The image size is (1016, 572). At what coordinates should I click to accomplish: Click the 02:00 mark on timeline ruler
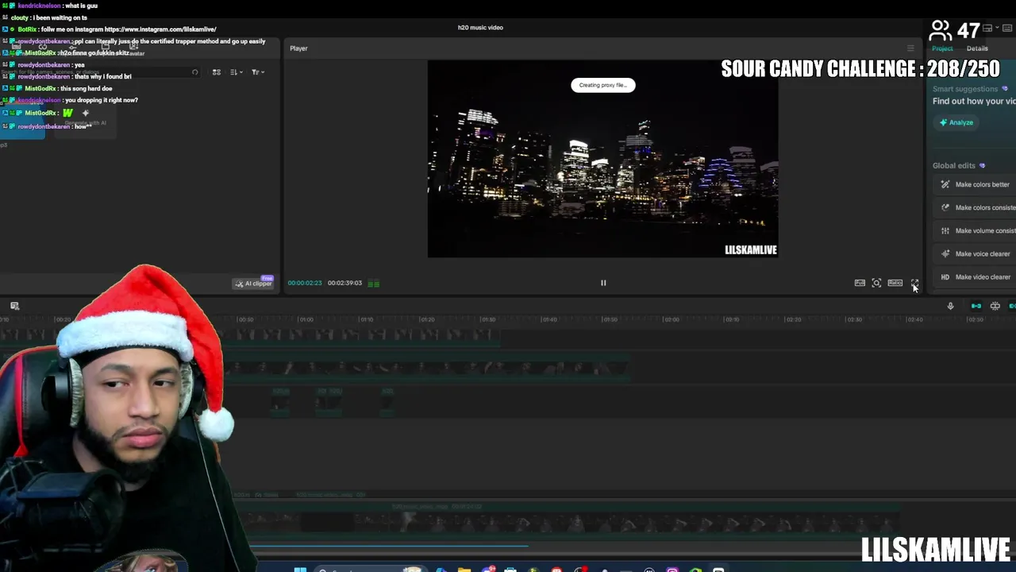671,319
